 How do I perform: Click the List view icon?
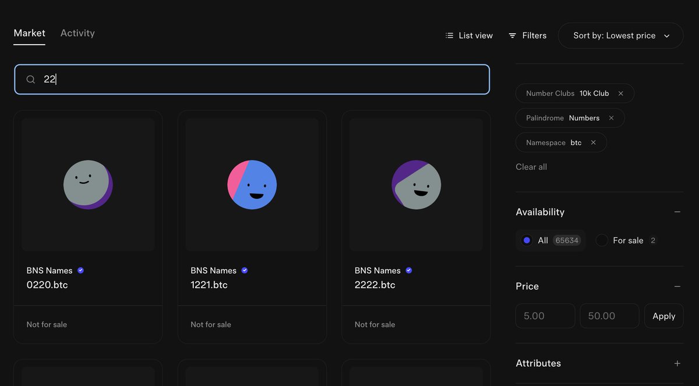click(449, 35)
